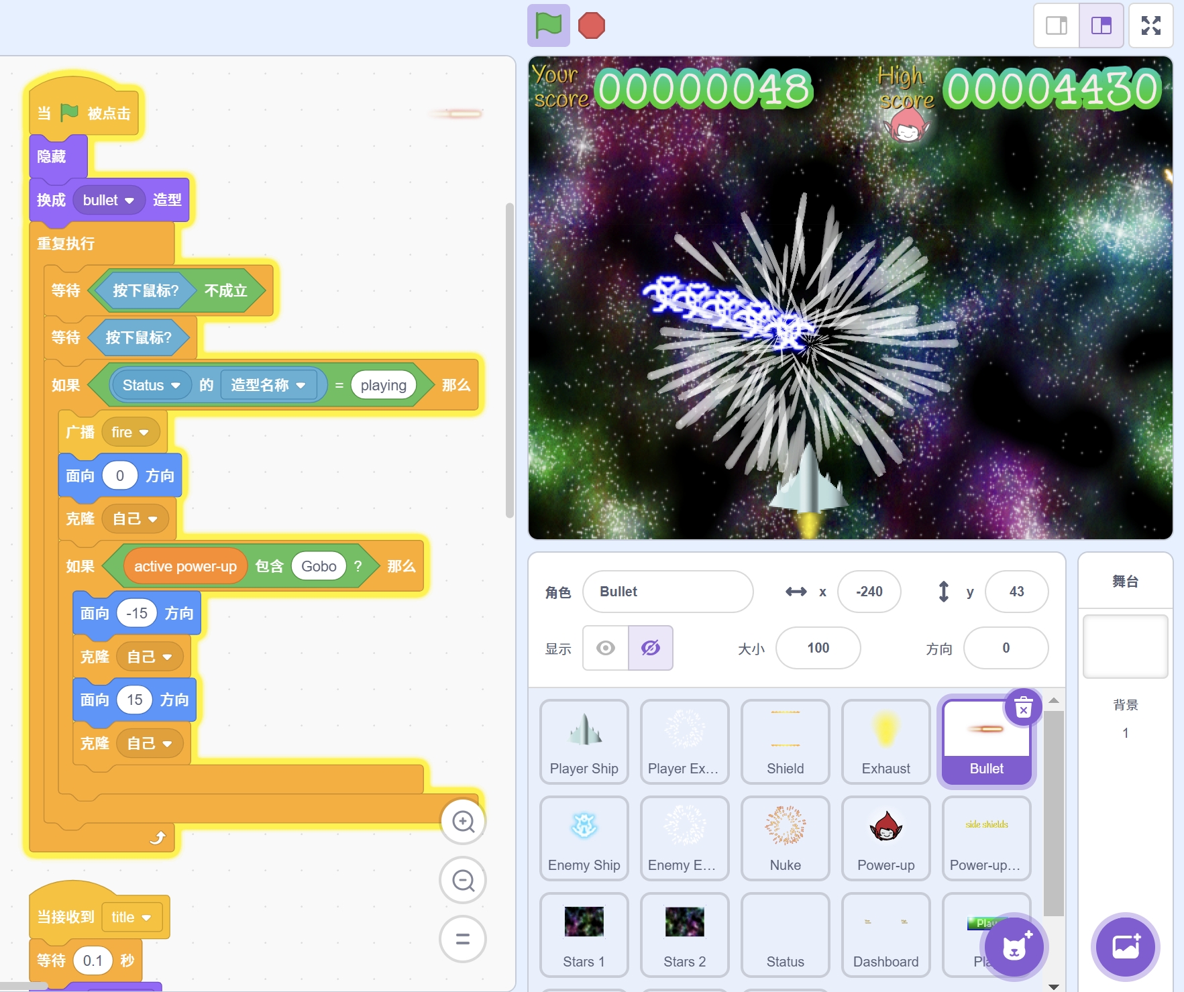Select the Player Ship sprite

pos(584,741)
